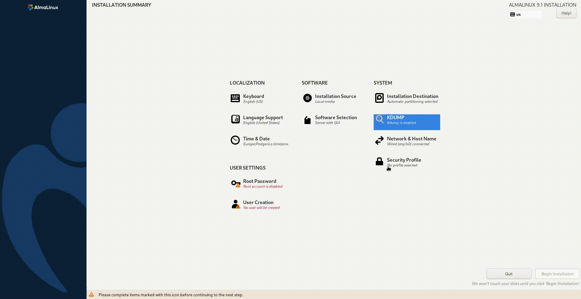581x299 pixels.
Task: Click the Installation Source disc icon
Action: coord(307,98)
